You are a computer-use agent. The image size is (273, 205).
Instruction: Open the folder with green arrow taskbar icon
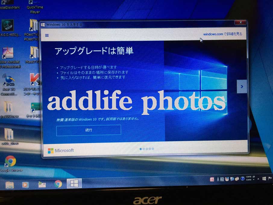point(42,184)
